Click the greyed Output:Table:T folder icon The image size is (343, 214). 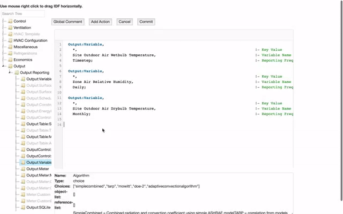[23, 130]
